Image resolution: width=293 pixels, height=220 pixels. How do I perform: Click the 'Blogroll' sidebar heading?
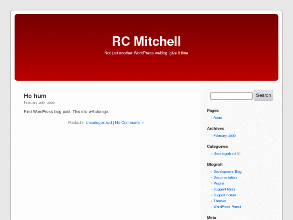[x=215, y=164]
